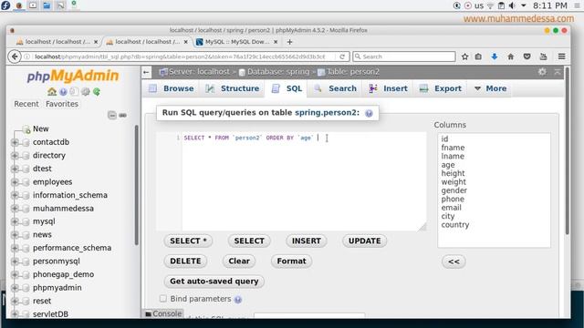584x328 pixels.
Task: Collapse all databases in navigation tree
Action: tap(112, 116)
